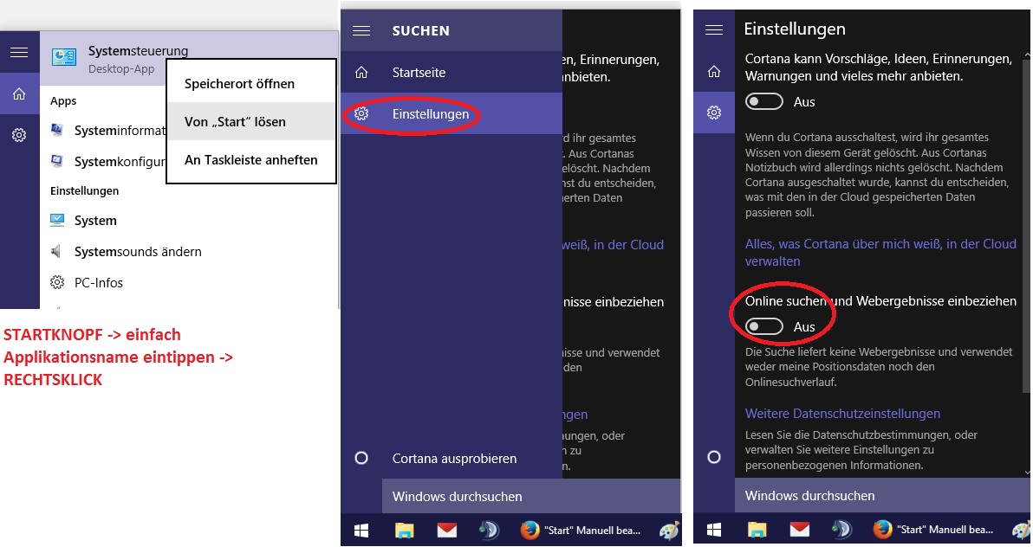
Task: Open mail envelope icon in Einstellungen panel taskbar
Action: coord(800,529)
